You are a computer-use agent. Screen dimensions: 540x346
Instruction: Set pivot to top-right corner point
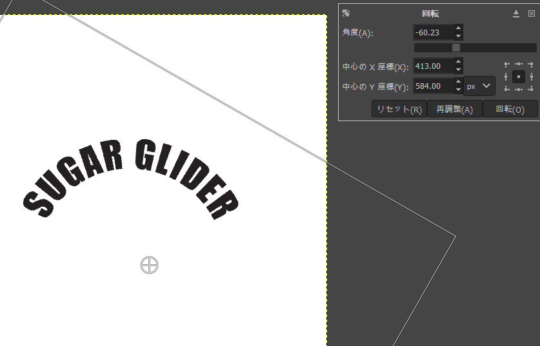click(530, 64)
